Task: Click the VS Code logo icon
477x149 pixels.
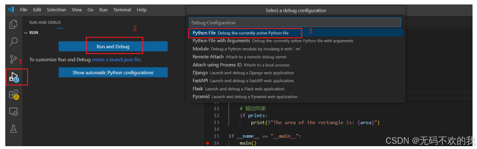Action: tap(11, 9)
